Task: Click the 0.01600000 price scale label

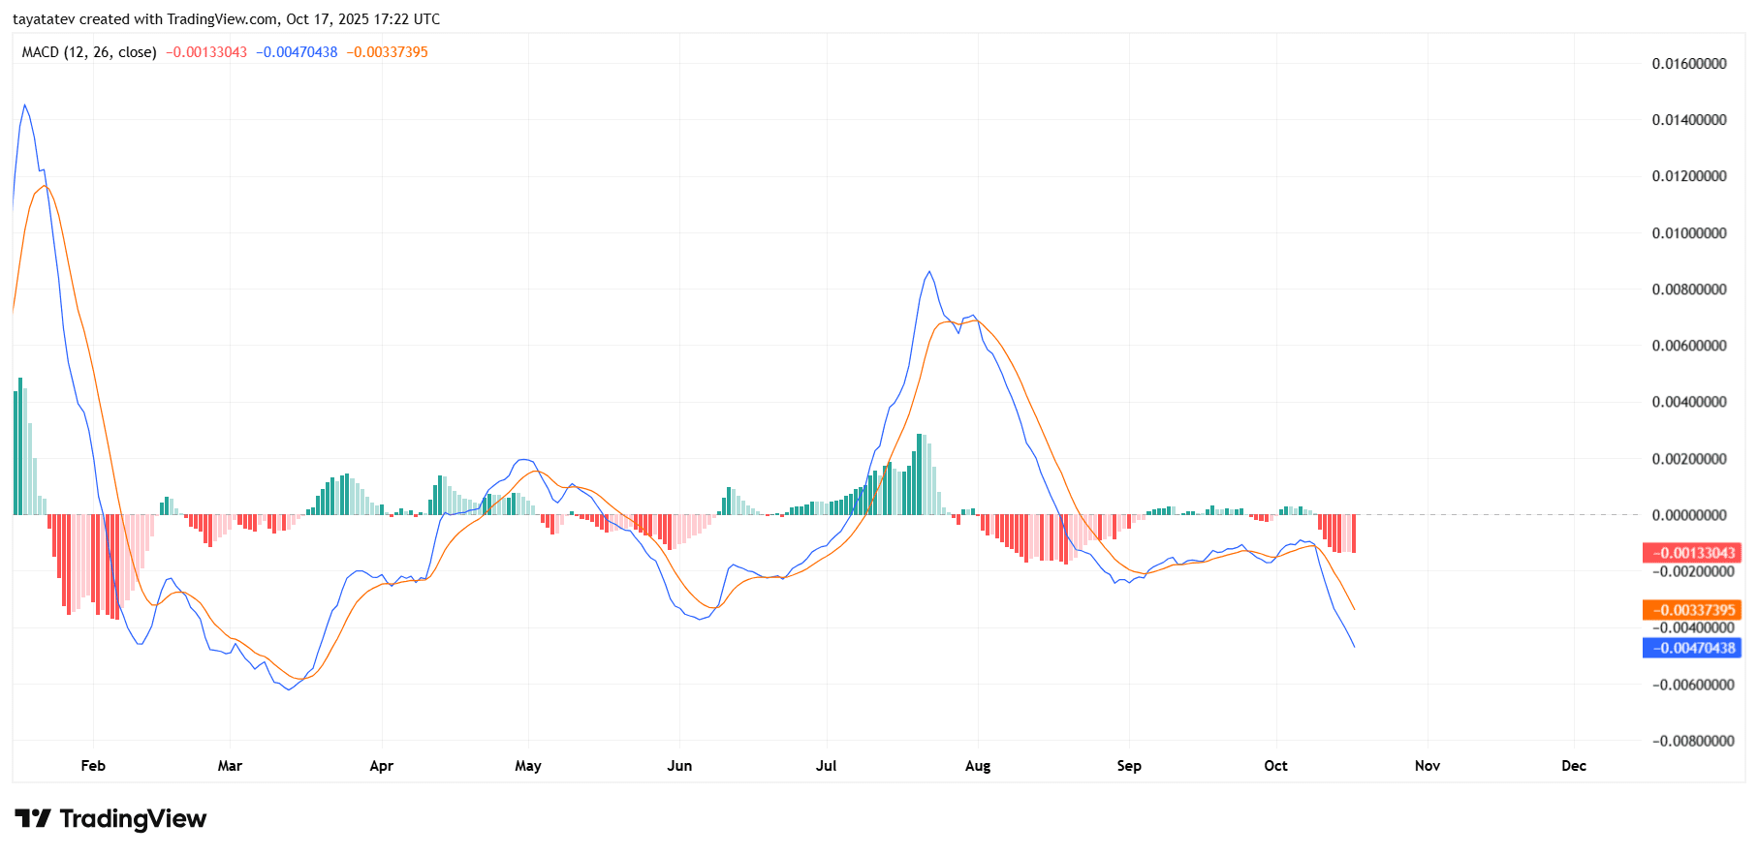Action: 1689,64
